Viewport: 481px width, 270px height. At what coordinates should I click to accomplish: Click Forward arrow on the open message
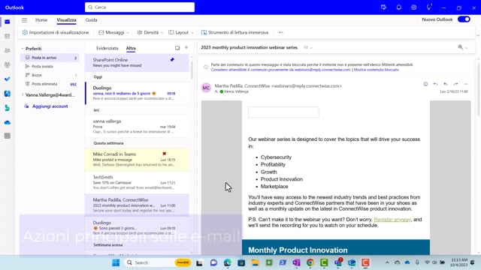[455, 84]
